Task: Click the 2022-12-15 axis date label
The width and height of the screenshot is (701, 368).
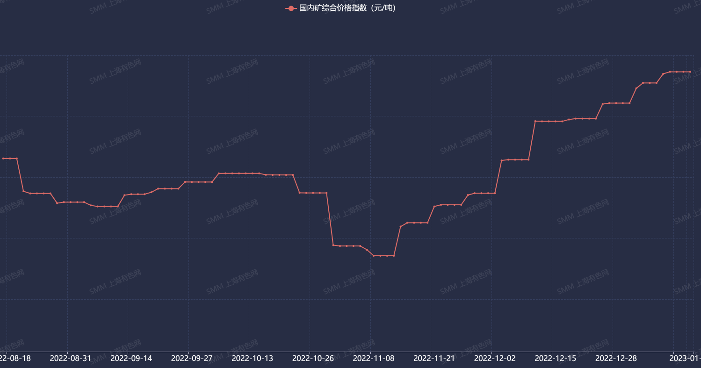Action: pos(555,358)
